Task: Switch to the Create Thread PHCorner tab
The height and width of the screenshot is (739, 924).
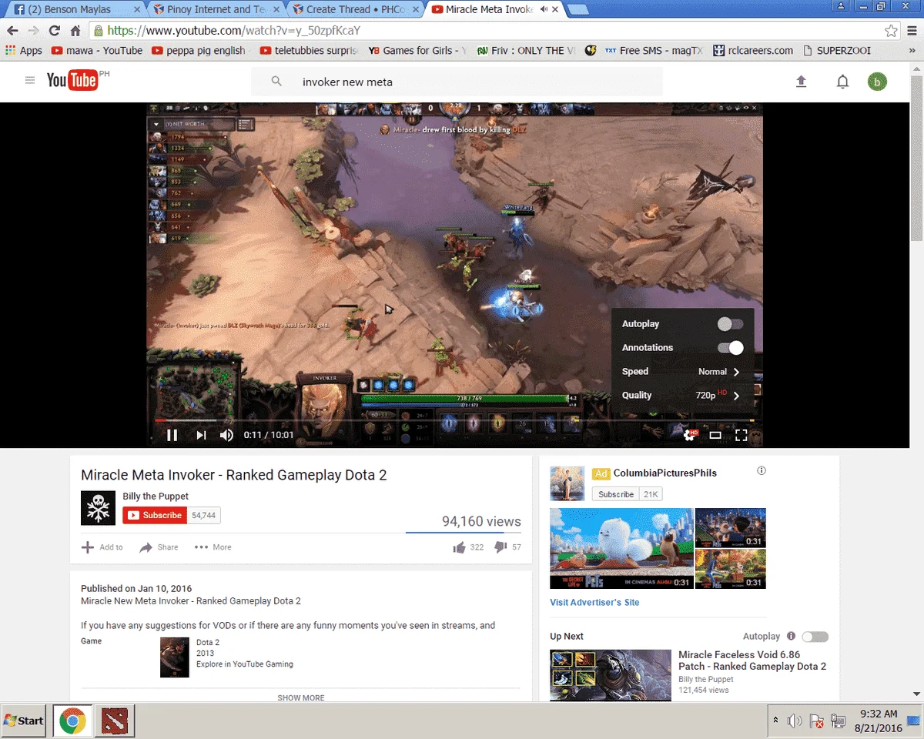Action: (356, 9)
